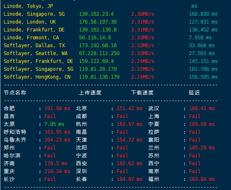The height and width of the screenshot is (190, 231).
Task: Click the 延迟 column header
Action: pos(194,93)
